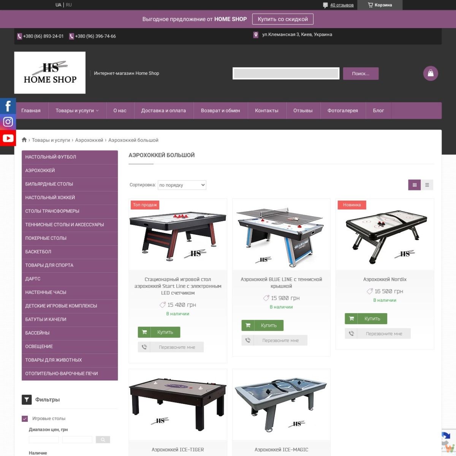The height and width of the screenshot is (456, 456).
Task: Switch site language to RU
Action: click(x=69, y=5)
